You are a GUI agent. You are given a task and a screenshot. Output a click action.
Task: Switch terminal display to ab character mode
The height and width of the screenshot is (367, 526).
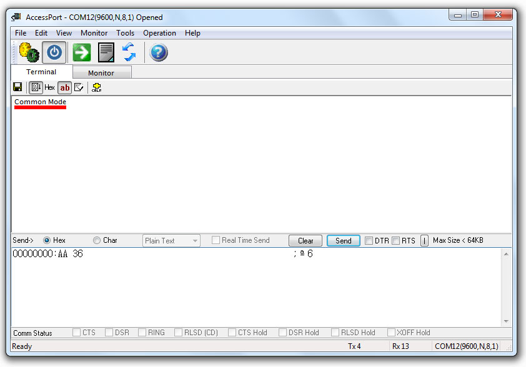(x=65, y=87)
